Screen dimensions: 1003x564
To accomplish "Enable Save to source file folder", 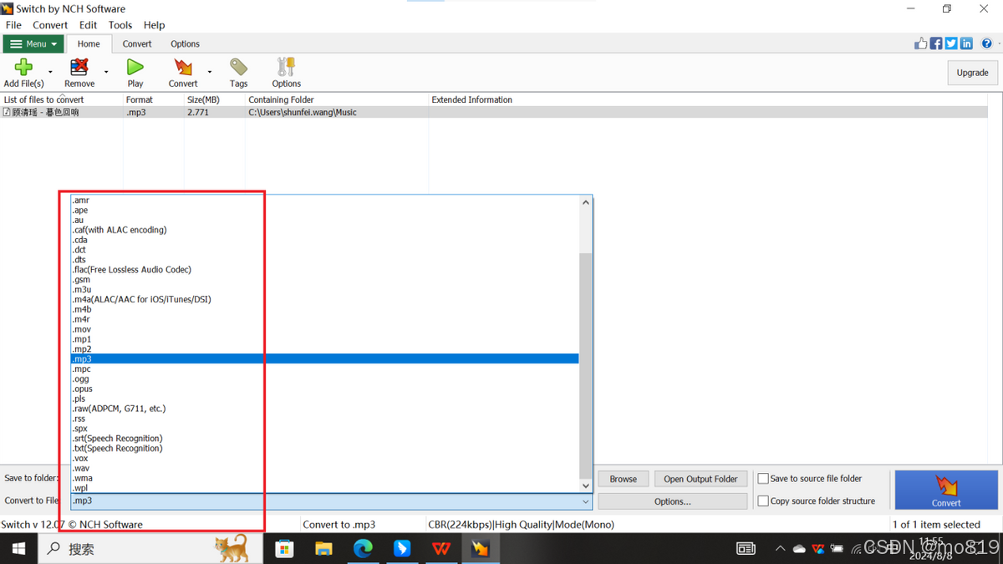I will click(763, 479).
